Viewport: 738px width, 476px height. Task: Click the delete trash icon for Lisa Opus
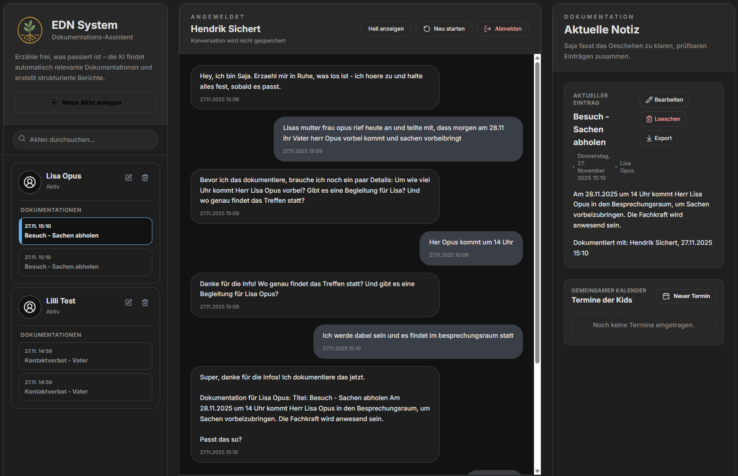pos(145,177)
